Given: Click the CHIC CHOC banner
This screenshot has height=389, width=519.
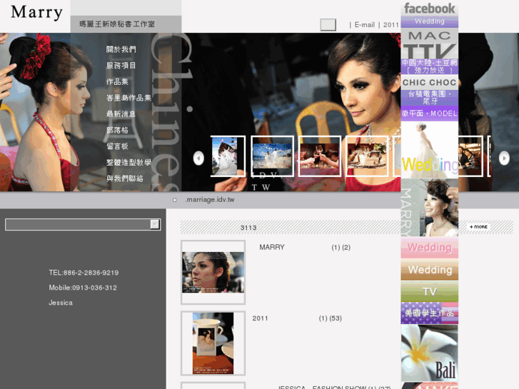Looking at the screenshot, I should point(429,82).
